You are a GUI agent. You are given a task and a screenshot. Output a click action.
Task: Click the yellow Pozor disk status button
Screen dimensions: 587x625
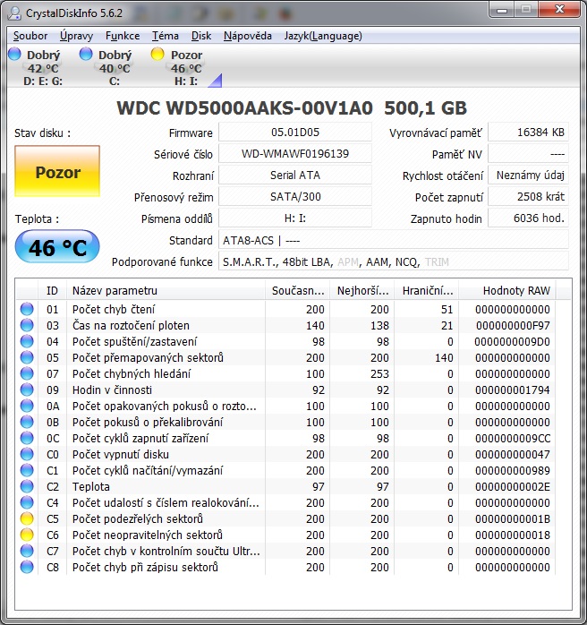[x=57, y=171]
